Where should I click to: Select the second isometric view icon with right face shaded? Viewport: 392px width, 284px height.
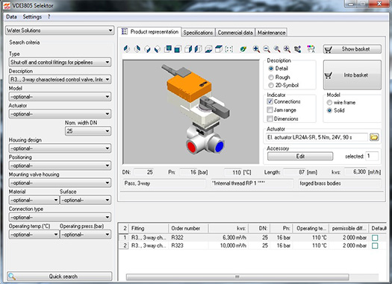tap(137, 49)
